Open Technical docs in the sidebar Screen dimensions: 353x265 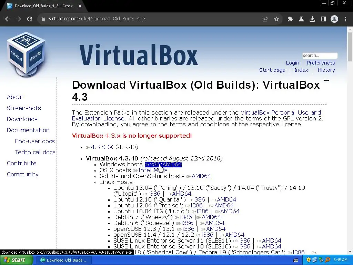[x=35, y=152]
